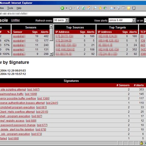The height and width of the screenshot is (146, 146).
Task: Open Favorites star icon
Action: 100,8
